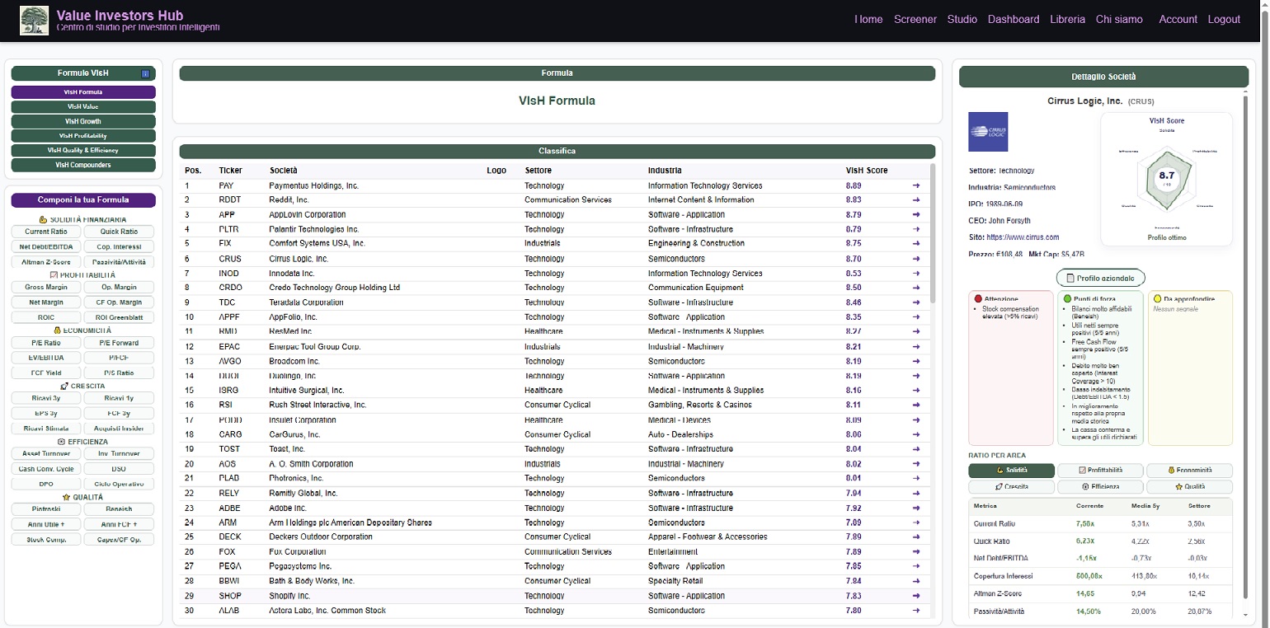1270x628 pixels.
Task: Open Comfort Systems USA details arrow
Action: 916,244
